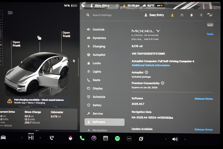Tap Open Frunk on car view

point(16,44)
